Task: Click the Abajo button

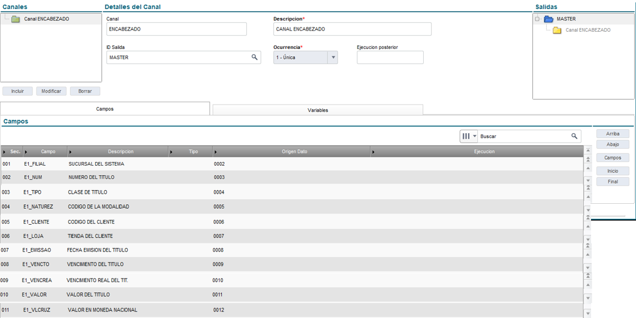Action: [x=613, y=145]
